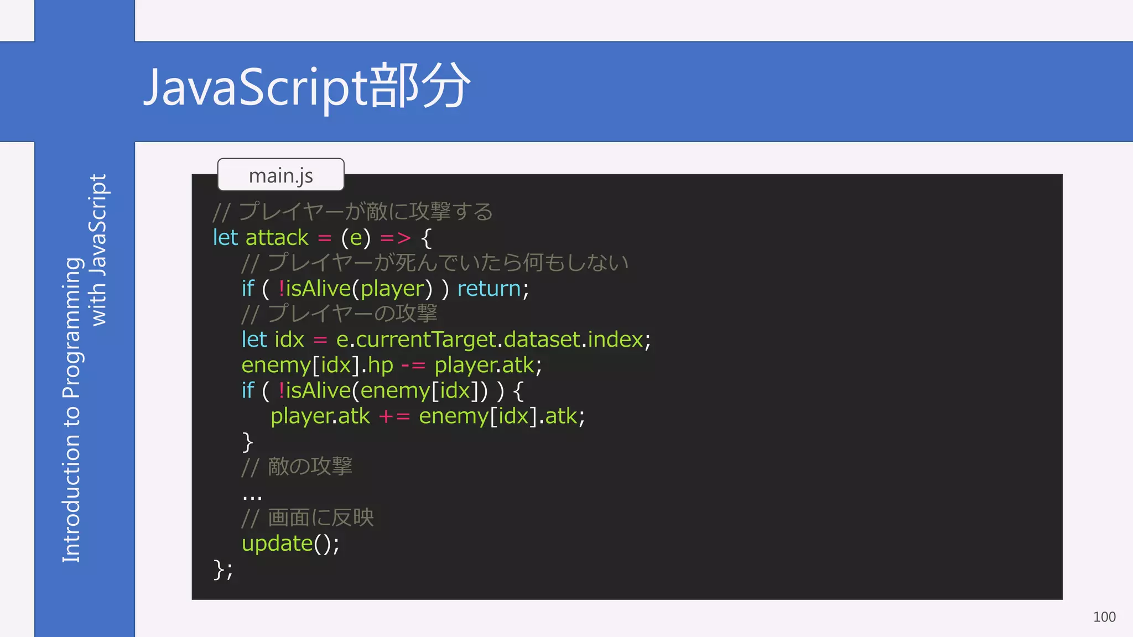Click the line 'if ( !isAlive(enemy[idx]) ) {'
The image size is (1133, 637).
click(x=382, y=391)
